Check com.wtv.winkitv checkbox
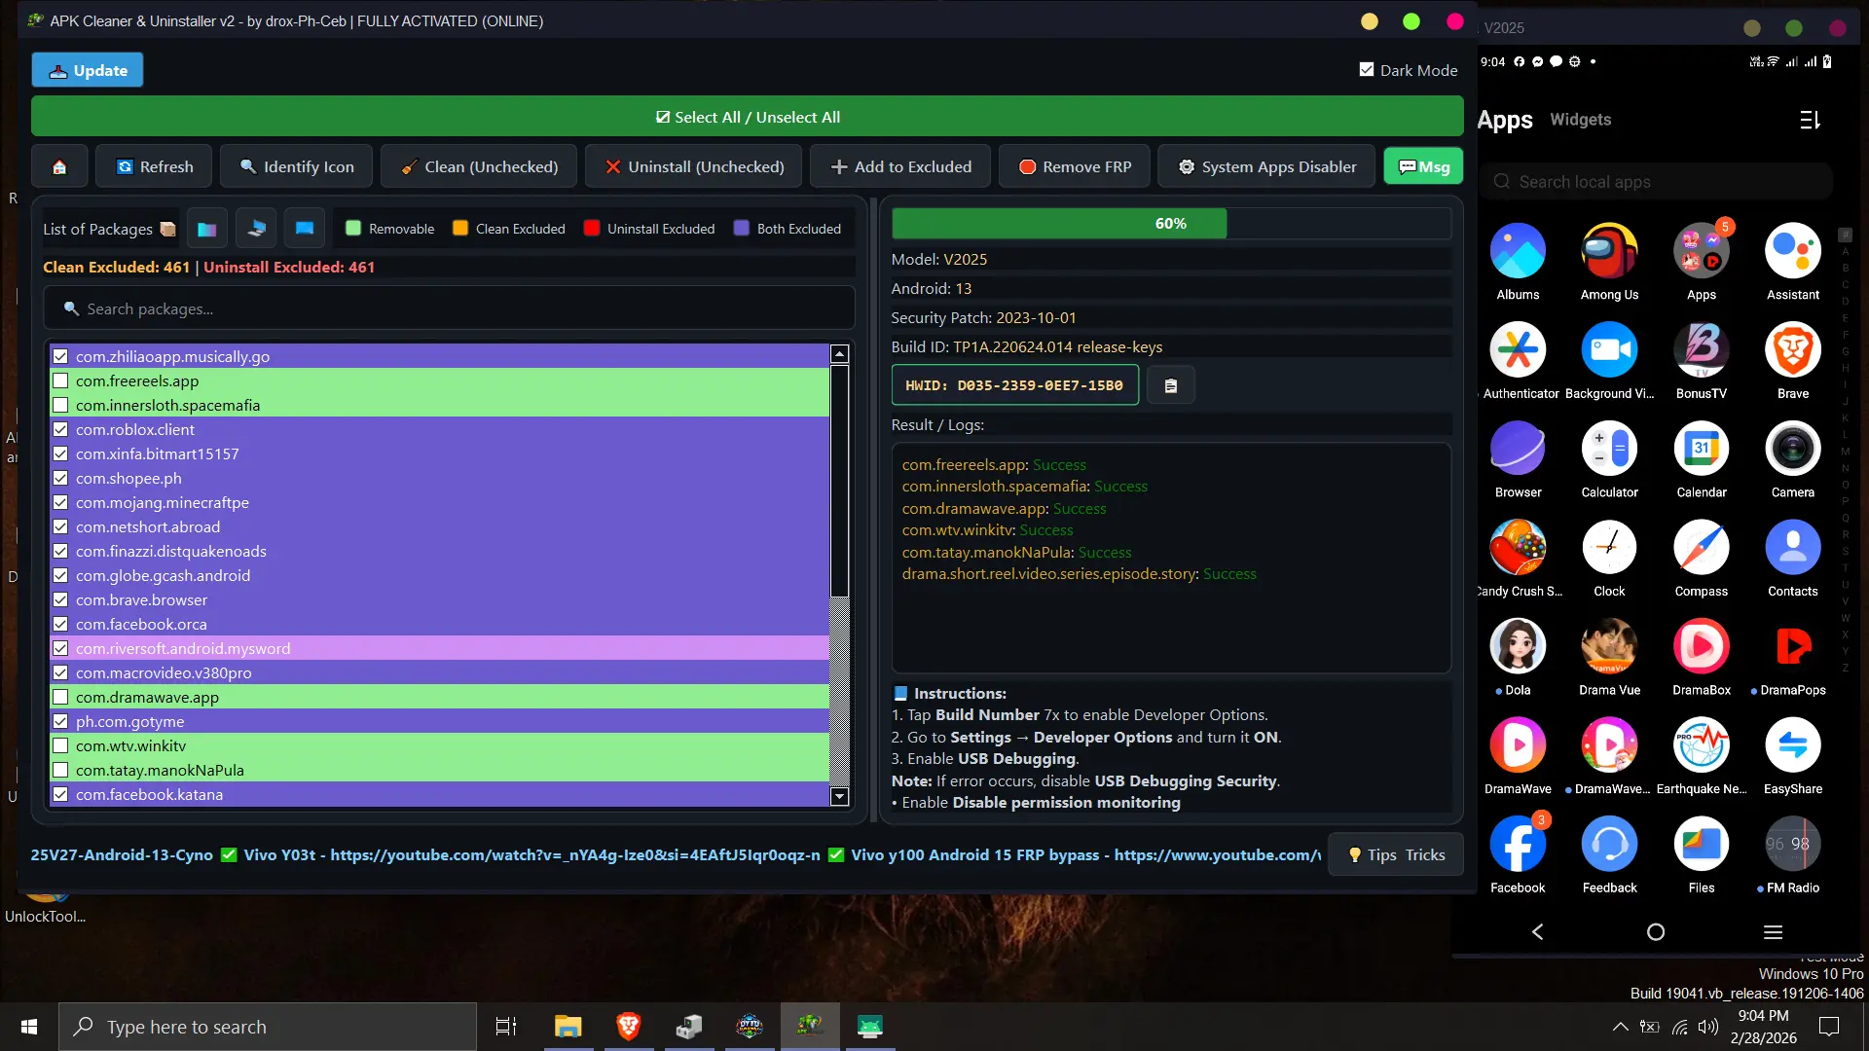This screenshot has height=1051, width=1869. click(60, 745)
